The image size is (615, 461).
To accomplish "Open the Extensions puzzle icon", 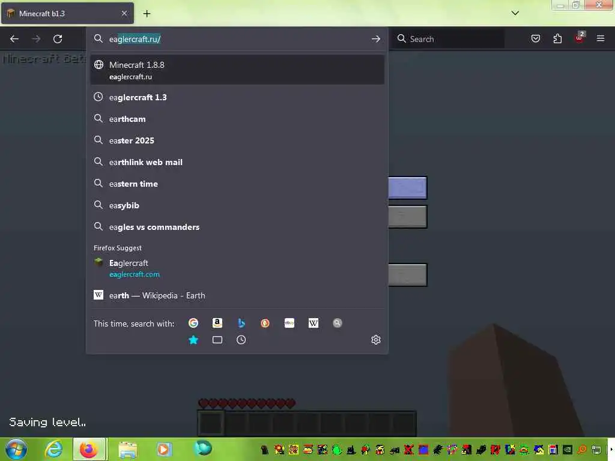I will coord(557,38).
